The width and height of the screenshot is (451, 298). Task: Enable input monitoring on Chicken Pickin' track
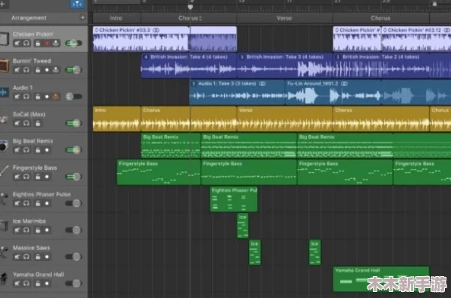coord(55,43)
